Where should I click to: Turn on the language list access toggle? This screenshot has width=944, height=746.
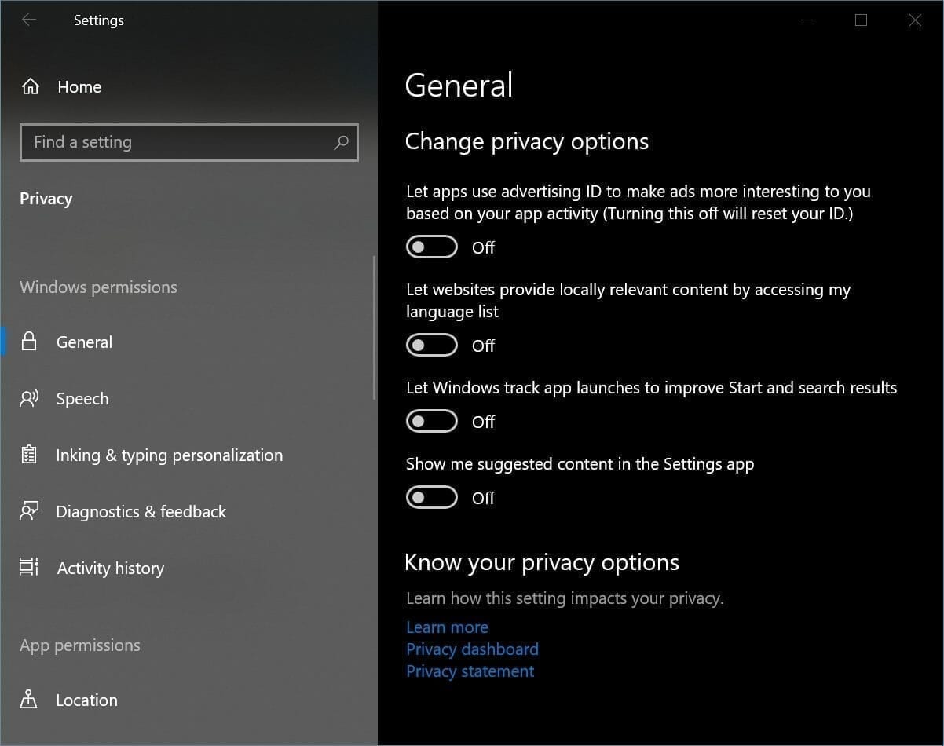pos(431,345)
